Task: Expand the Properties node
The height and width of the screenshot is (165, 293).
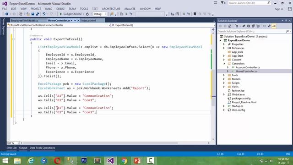Action: [224, 44]
